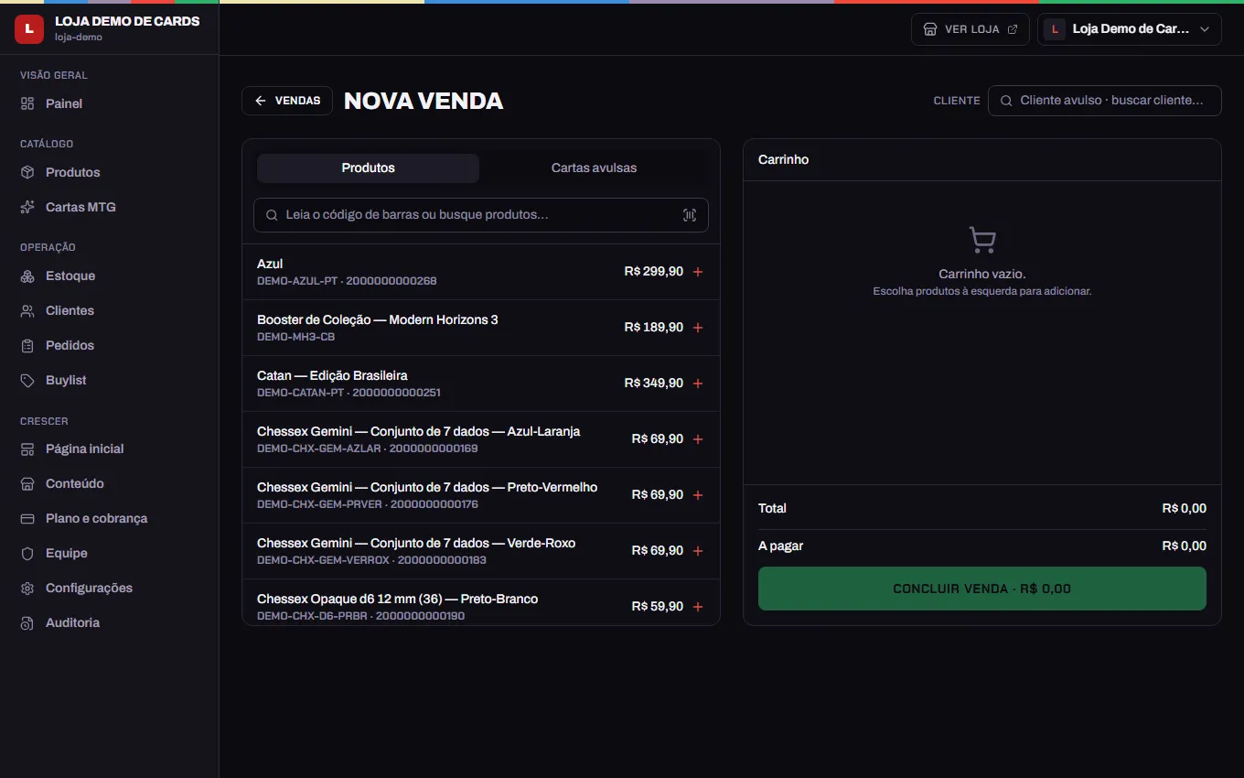Add Chessex Gemini Azul-Laranja to cart

(x=698, y=439)
